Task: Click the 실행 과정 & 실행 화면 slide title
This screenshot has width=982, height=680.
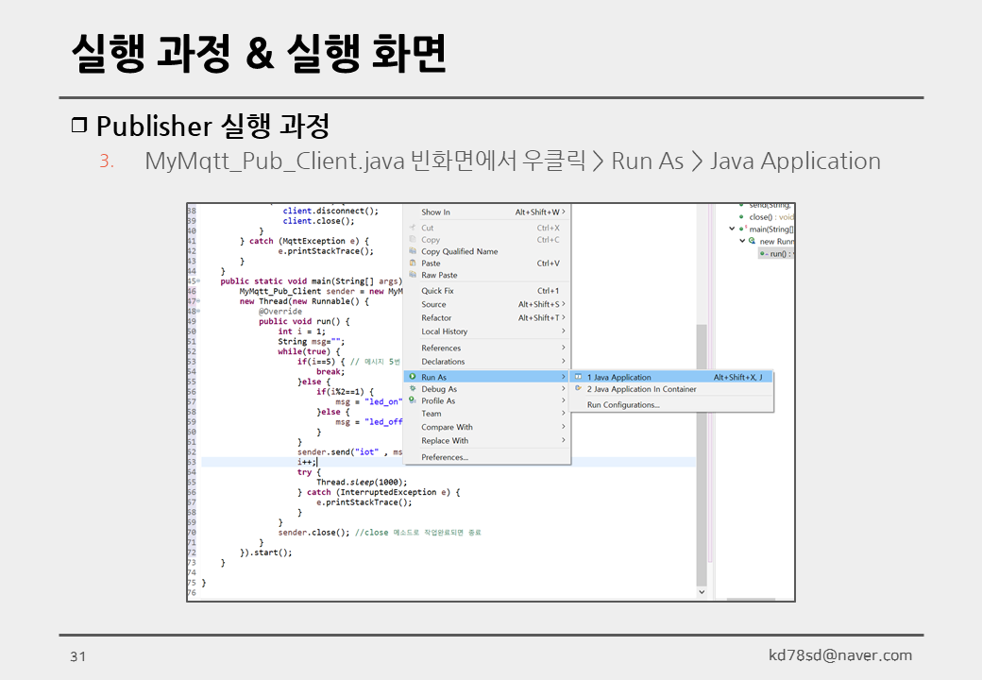Action: [258, 53]
